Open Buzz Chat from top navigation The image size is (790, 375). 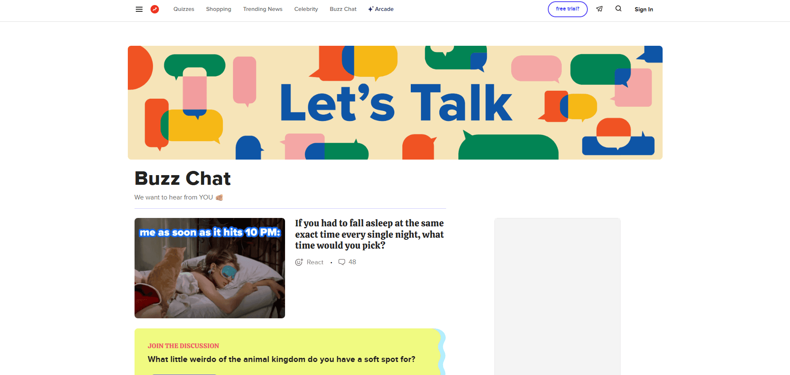[343, 9]
